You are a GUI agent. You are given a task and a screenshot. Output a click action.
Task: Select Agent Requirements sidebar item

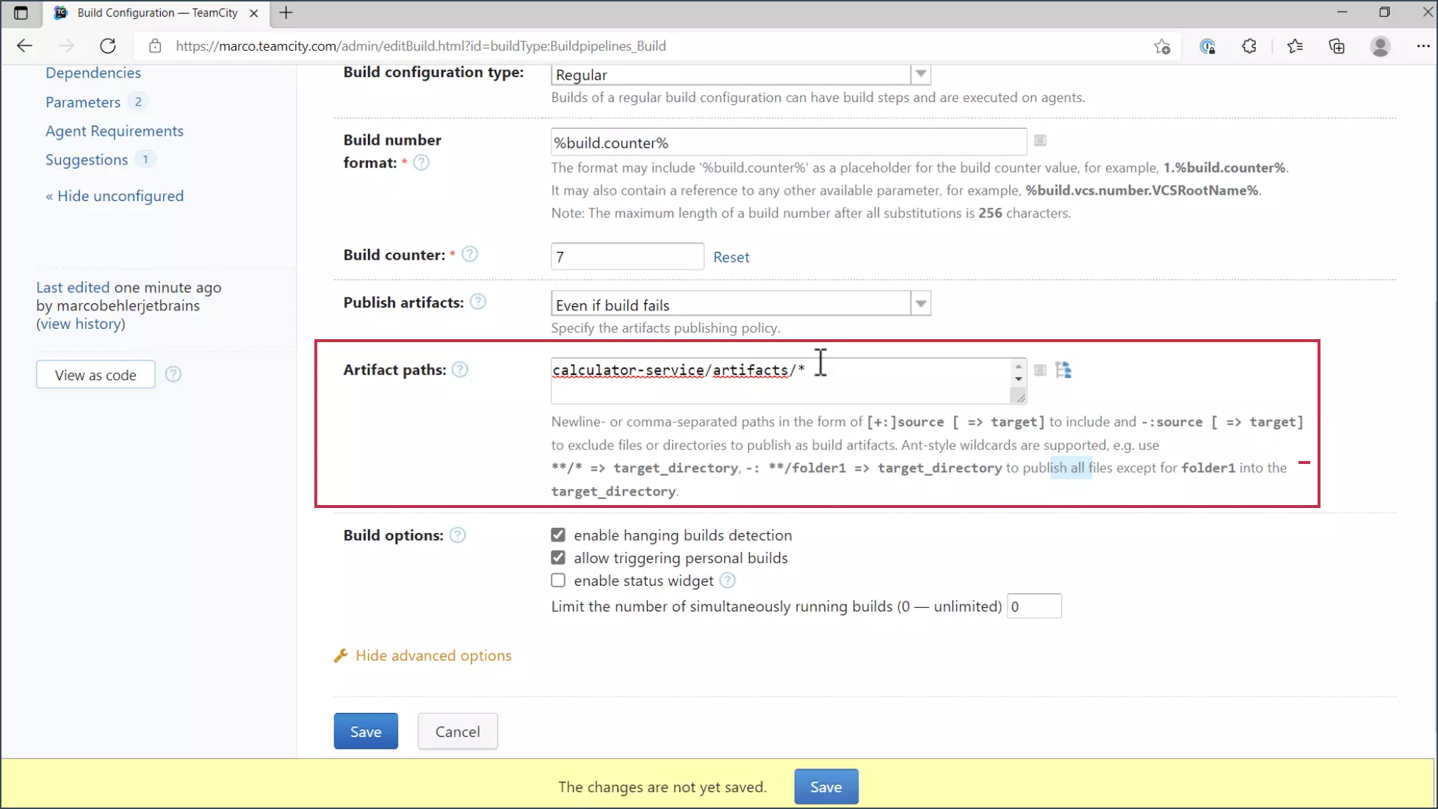click(x=115, y=131)
